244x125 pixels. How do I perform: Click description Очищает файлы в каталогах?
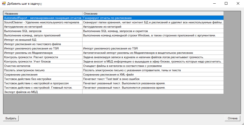tap(153, 66)
